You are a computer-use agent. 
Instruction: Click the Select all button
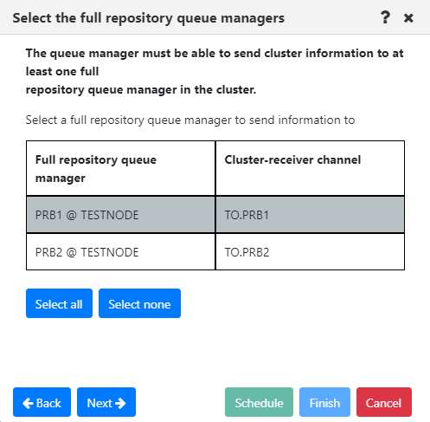(x=59, y=303)
